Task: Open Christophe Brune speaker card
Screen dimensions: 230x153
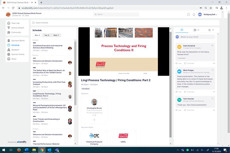Action: 94,110
